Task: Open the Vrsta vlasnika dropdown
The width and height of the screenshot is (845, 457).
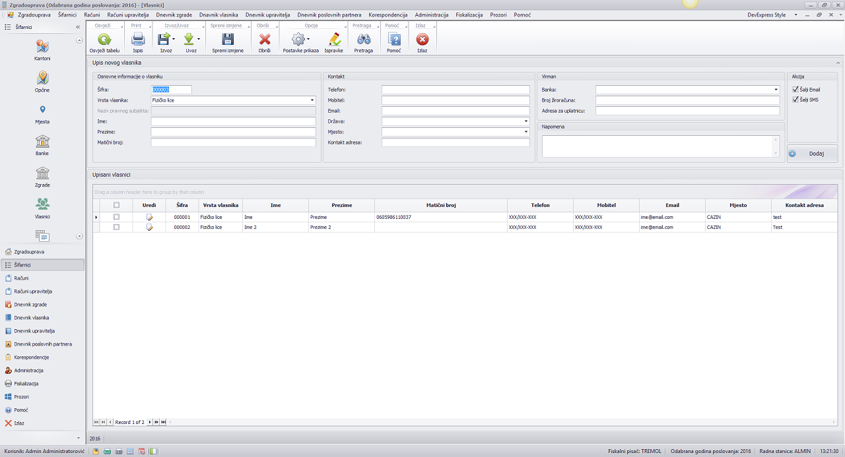Action: click(312, 100)
